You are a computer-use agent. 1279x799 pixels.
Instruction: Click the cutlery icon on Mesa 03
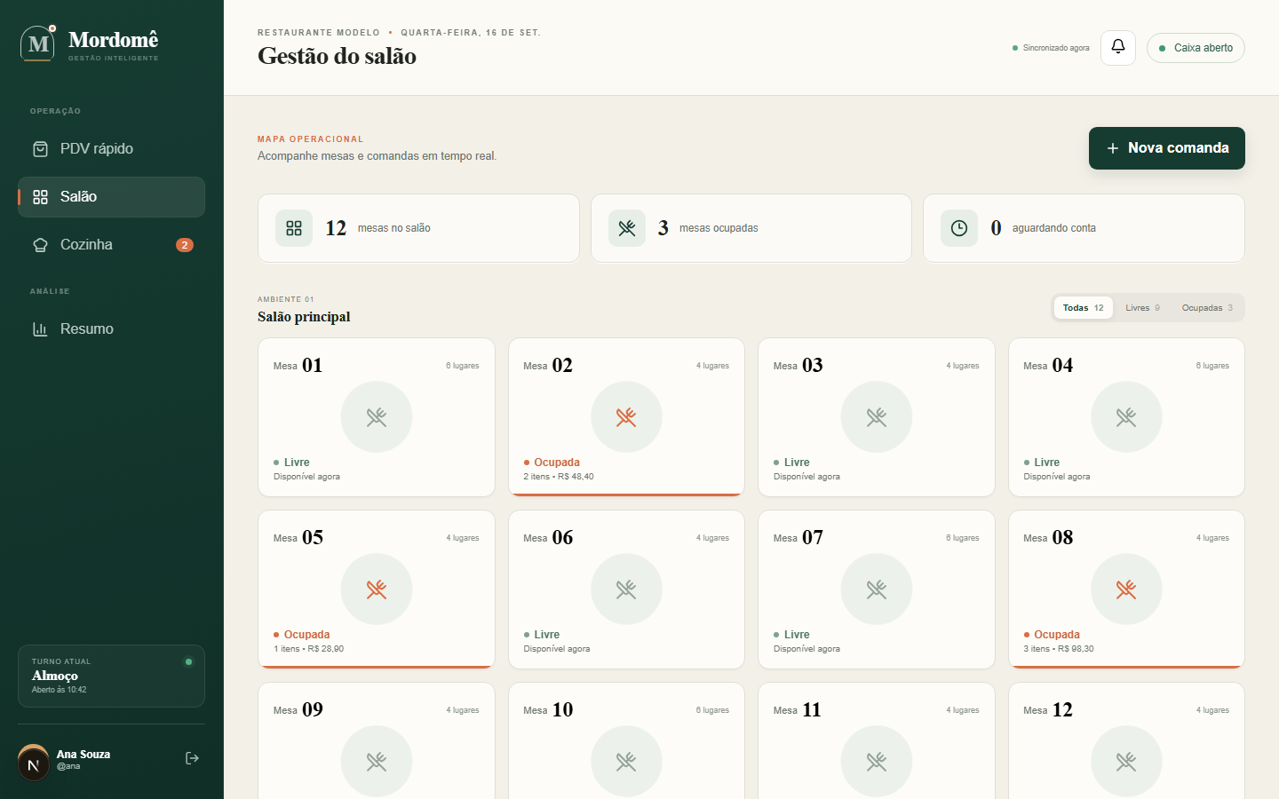(x=877, y=417)
